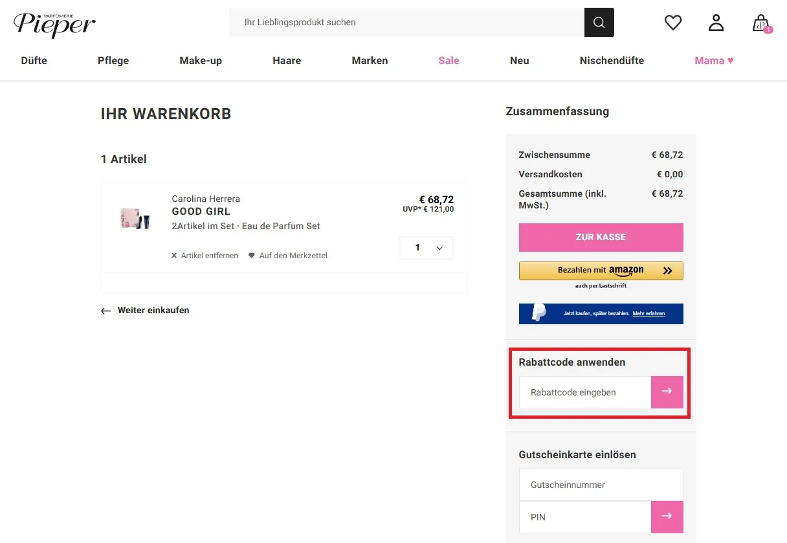Image resolution: width=787 pixels, height=543 pixels.
Task: Open the GOOD GIRL product thumbnail
Action: pos(134,217)
